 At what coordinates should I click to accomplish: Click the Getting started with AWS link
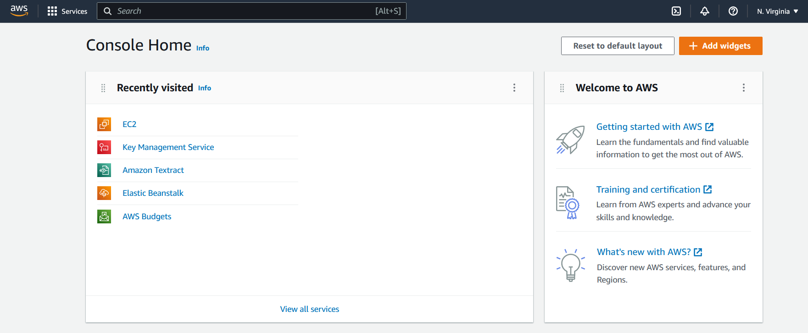[649, 127]
